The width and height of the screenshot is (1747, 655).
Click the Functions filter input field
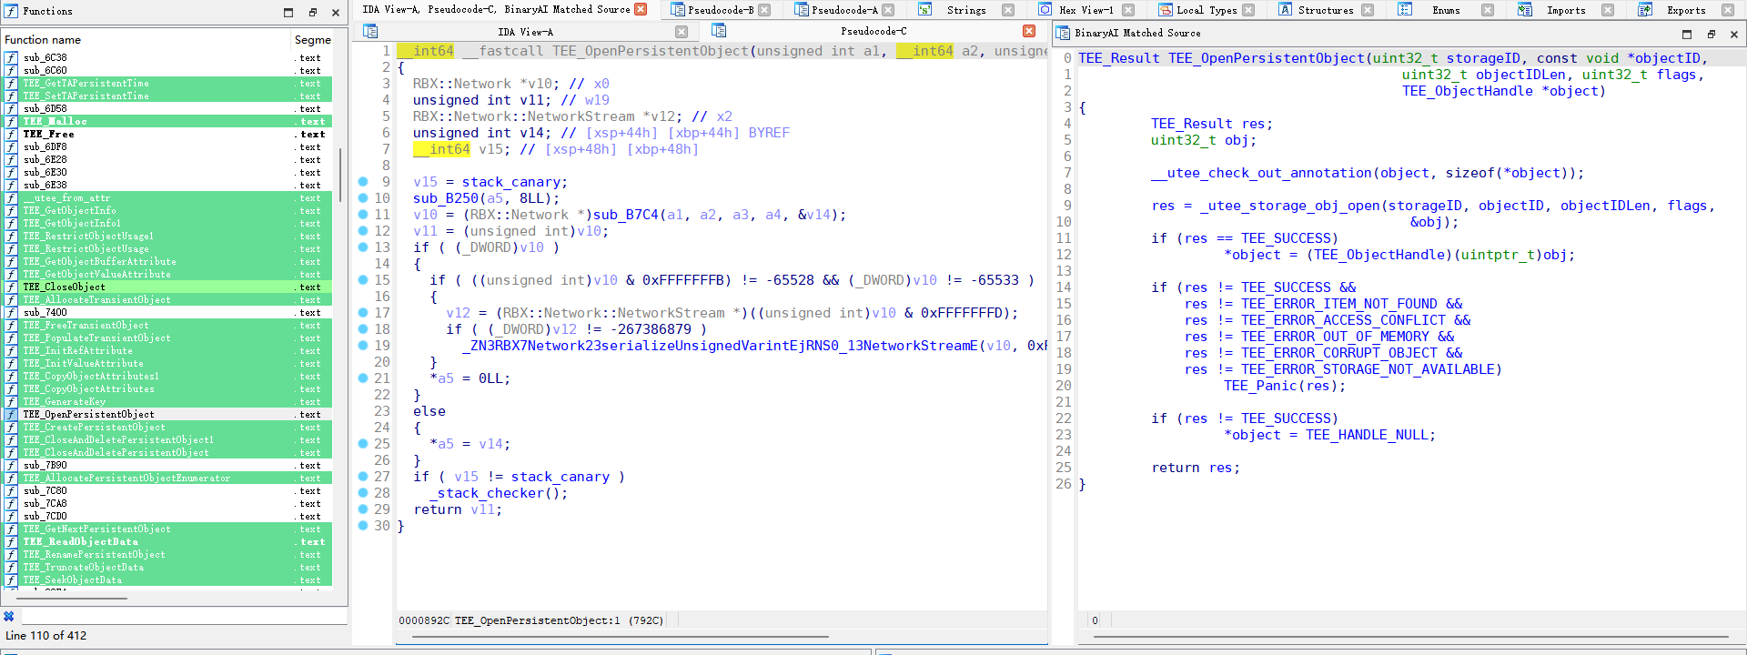point(184,616)
